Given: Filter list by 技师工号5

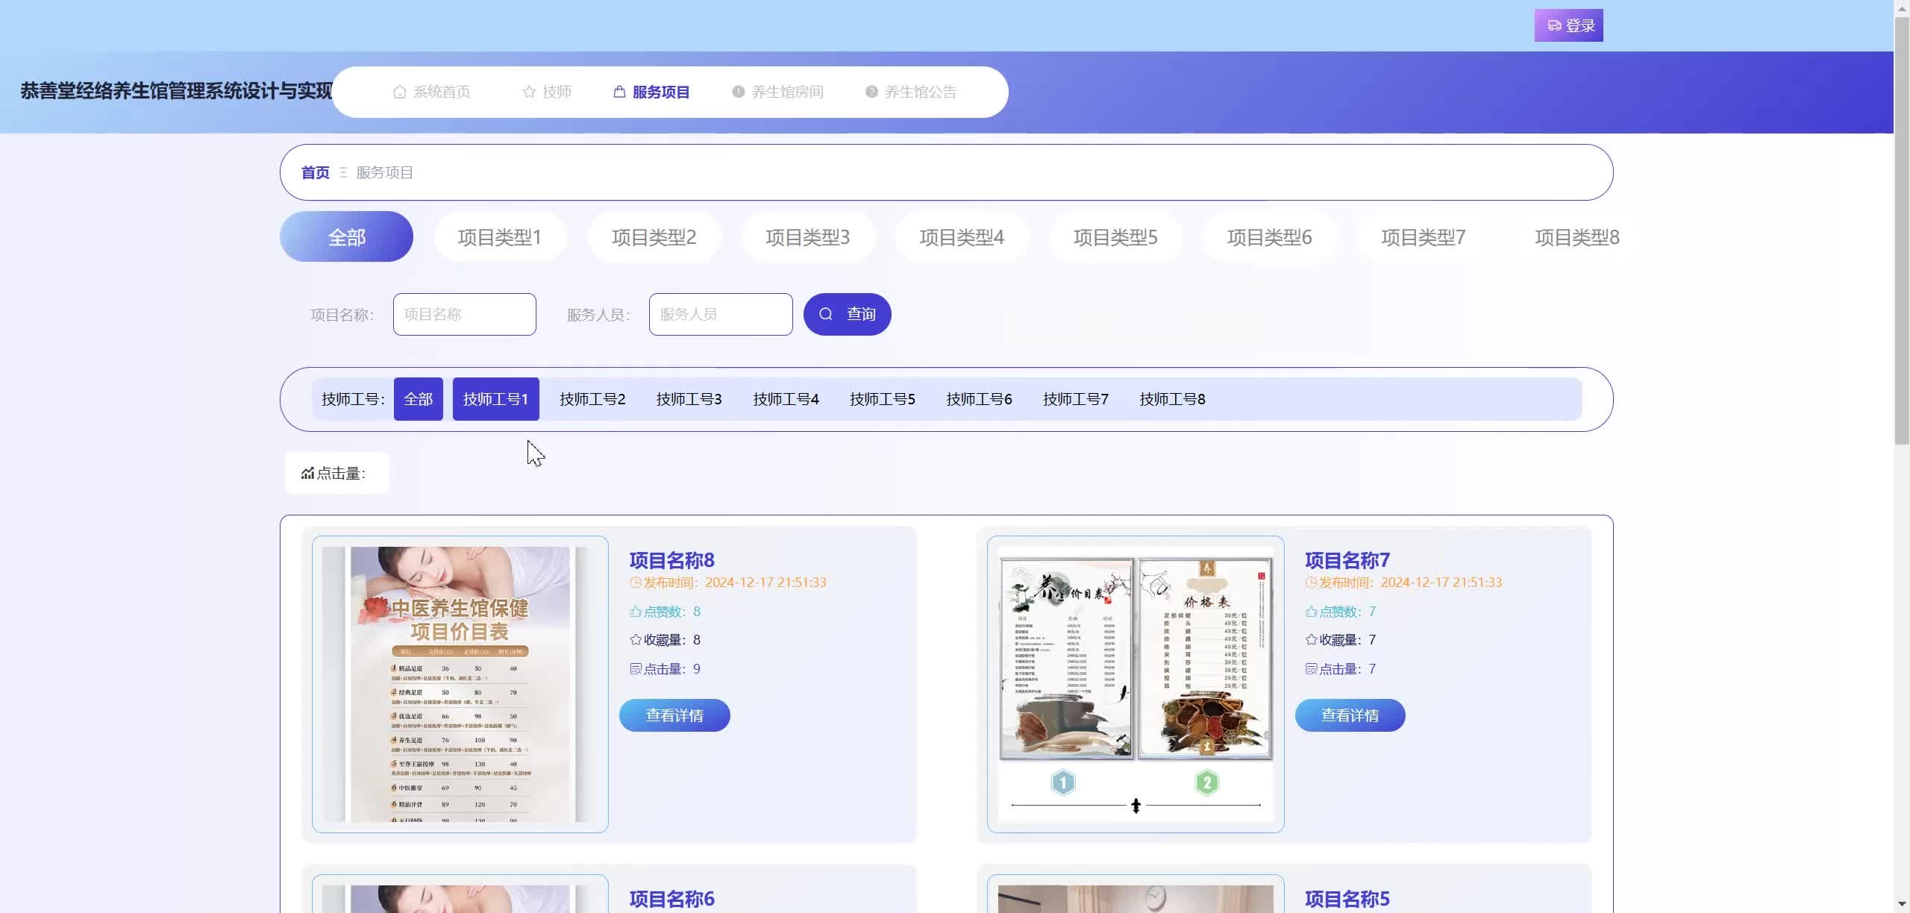Looking at the screenshot, I should pyautogui.click(x=882, y=400).
